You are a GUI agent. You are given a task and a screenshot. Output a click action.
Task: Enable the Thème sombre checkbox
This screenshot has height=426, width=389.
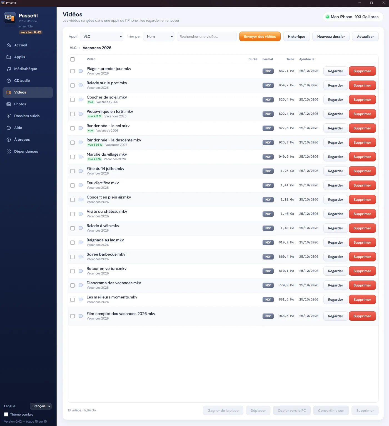(6, 414)
